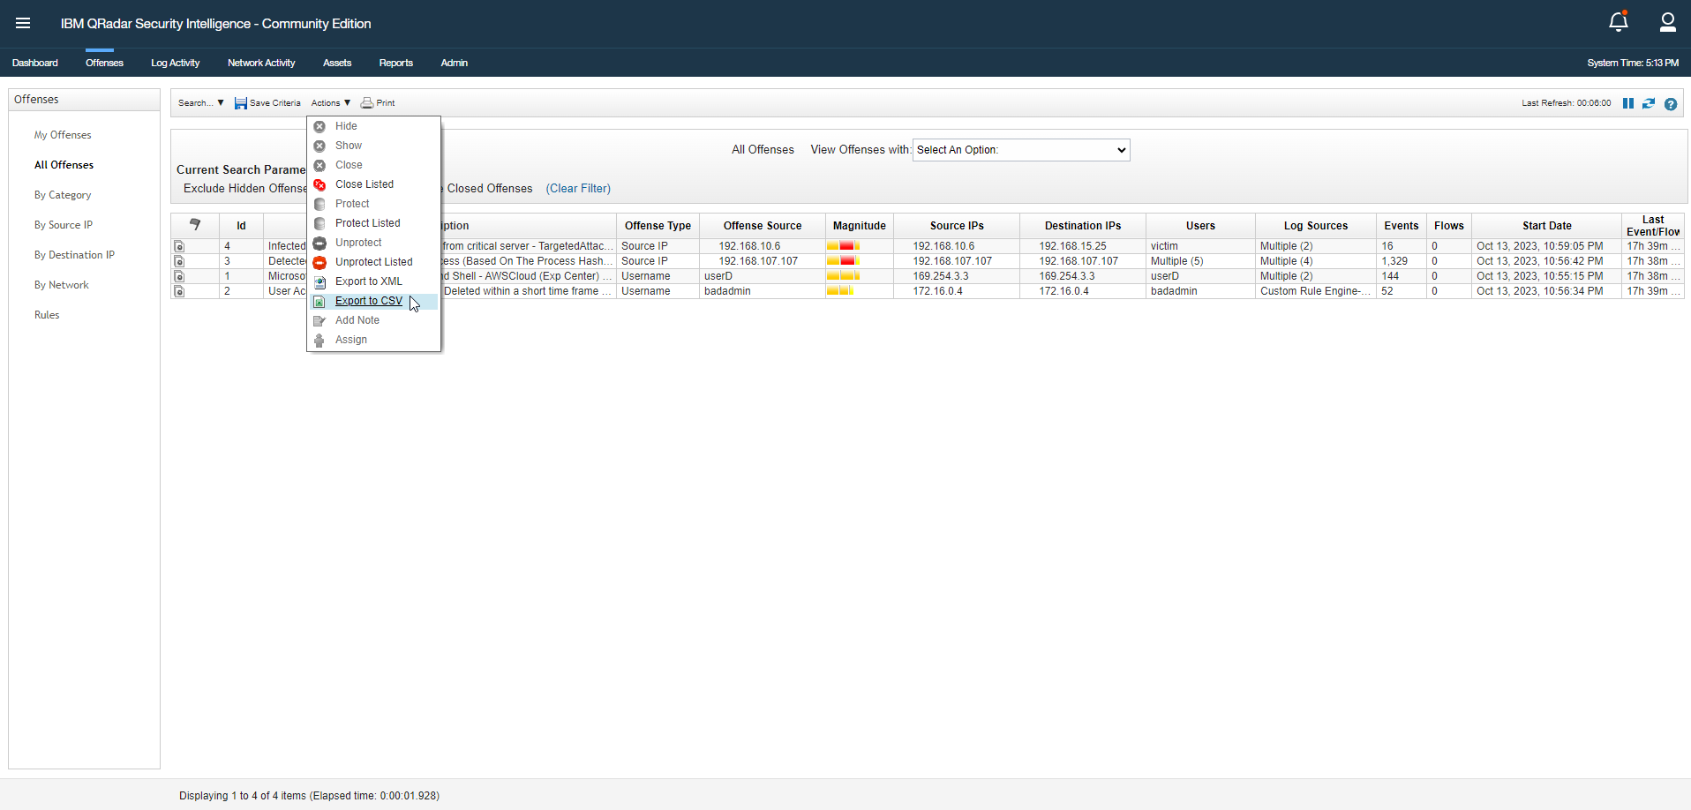
Task: Open the Reports tab
Action: coord(395,63)
